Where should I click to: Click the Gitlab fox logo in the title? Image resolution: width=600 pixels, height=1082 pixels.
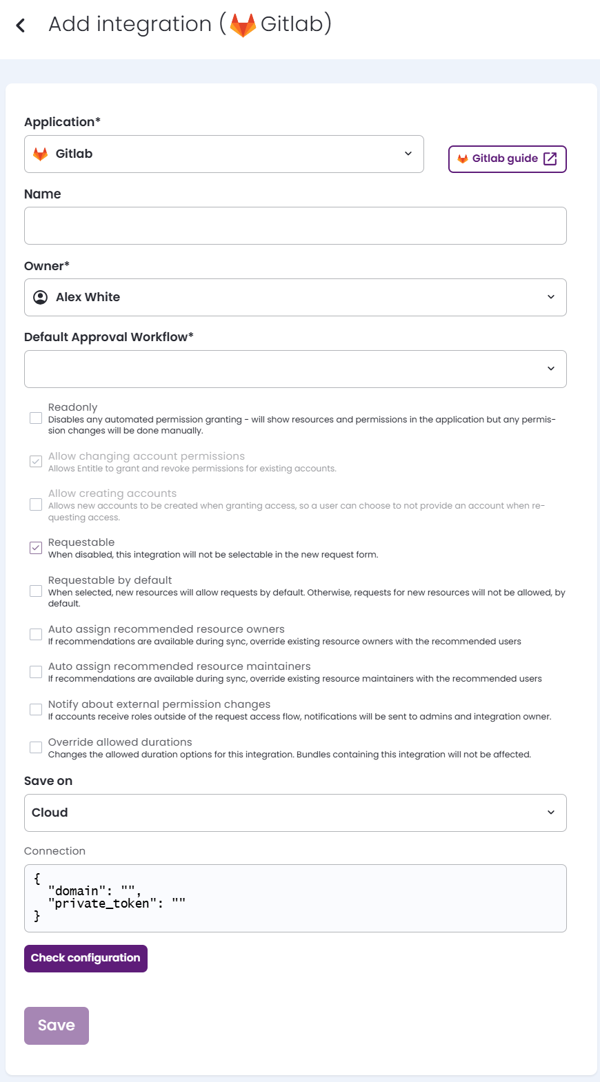click(243, 25)
